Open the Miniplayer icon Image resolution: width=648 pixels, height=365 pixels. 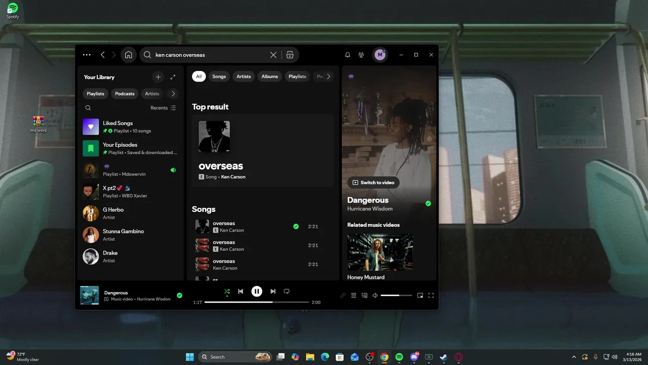coord(420,296)
